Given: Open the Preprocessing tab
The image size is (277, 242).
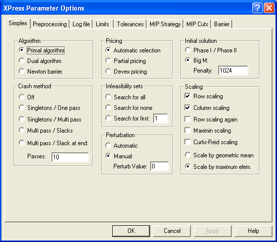Looking at the screenshot, I should point(50,24).
